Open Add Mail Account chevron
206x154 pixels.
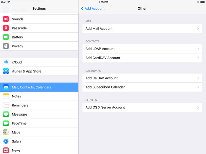198,28
